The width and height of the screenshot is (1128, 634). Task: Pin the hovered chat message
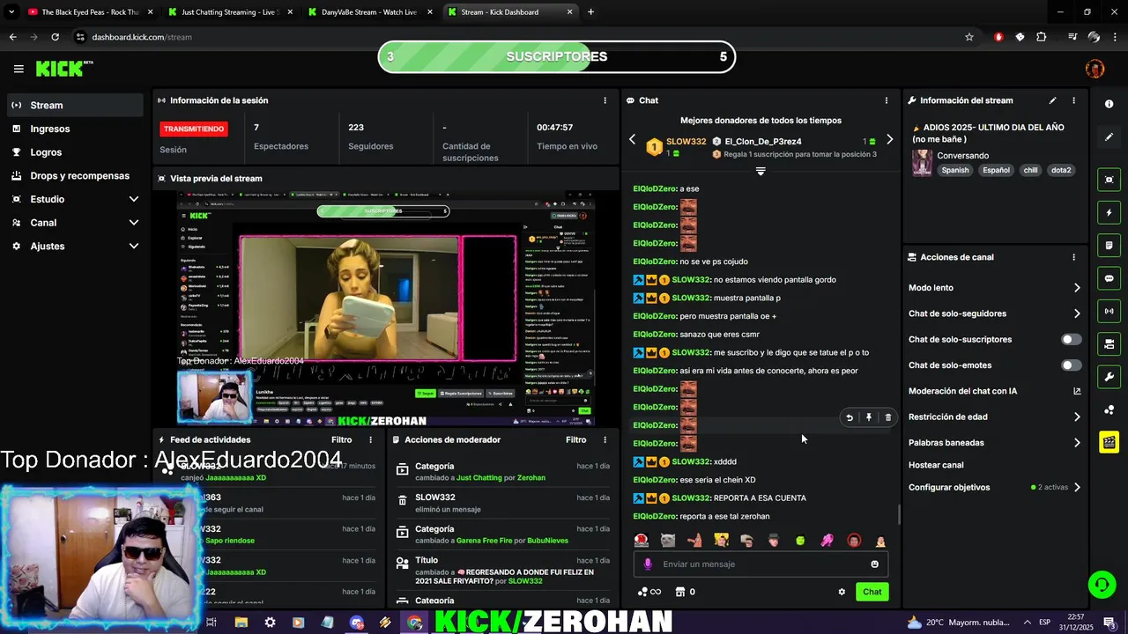(869, 417)
